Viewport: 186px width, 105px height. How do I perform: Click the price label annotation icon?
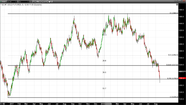tap(38, 2)
